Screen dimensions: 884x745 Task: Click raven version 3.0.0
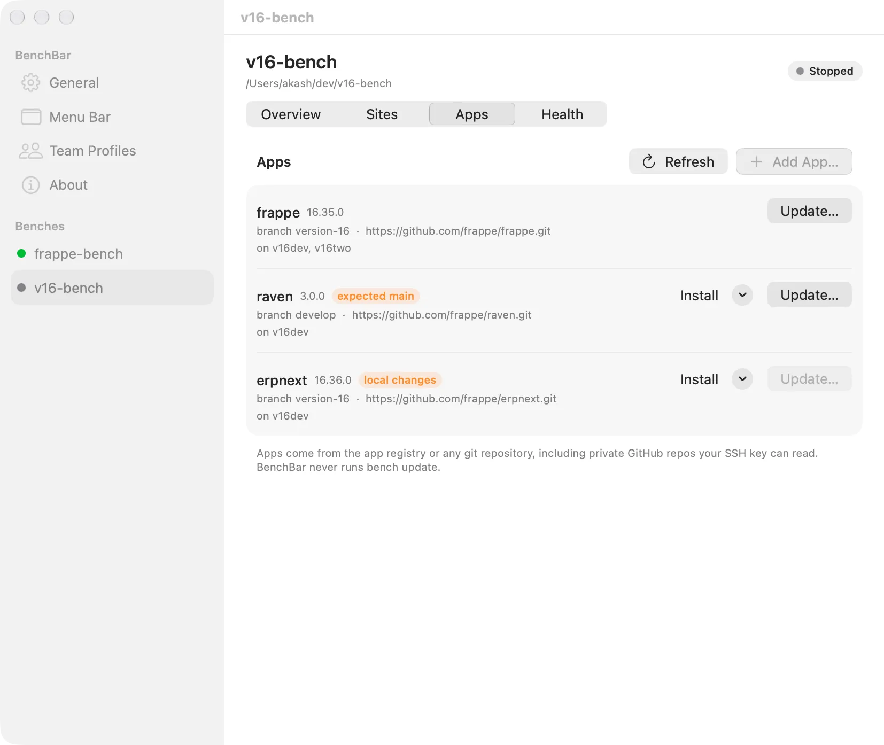click(312, 296)
